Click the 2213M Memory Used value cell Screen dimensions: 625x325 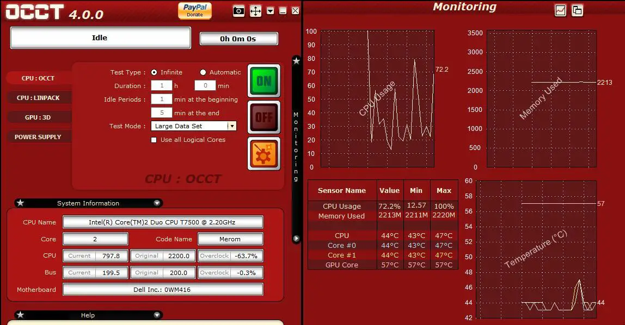[389, 215]
